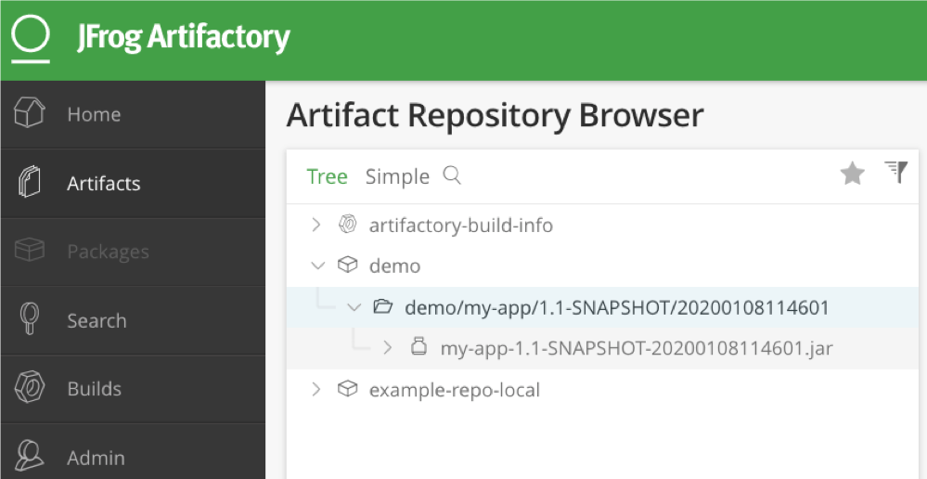Click the JFrog circle logo icon

click(30, 38)
